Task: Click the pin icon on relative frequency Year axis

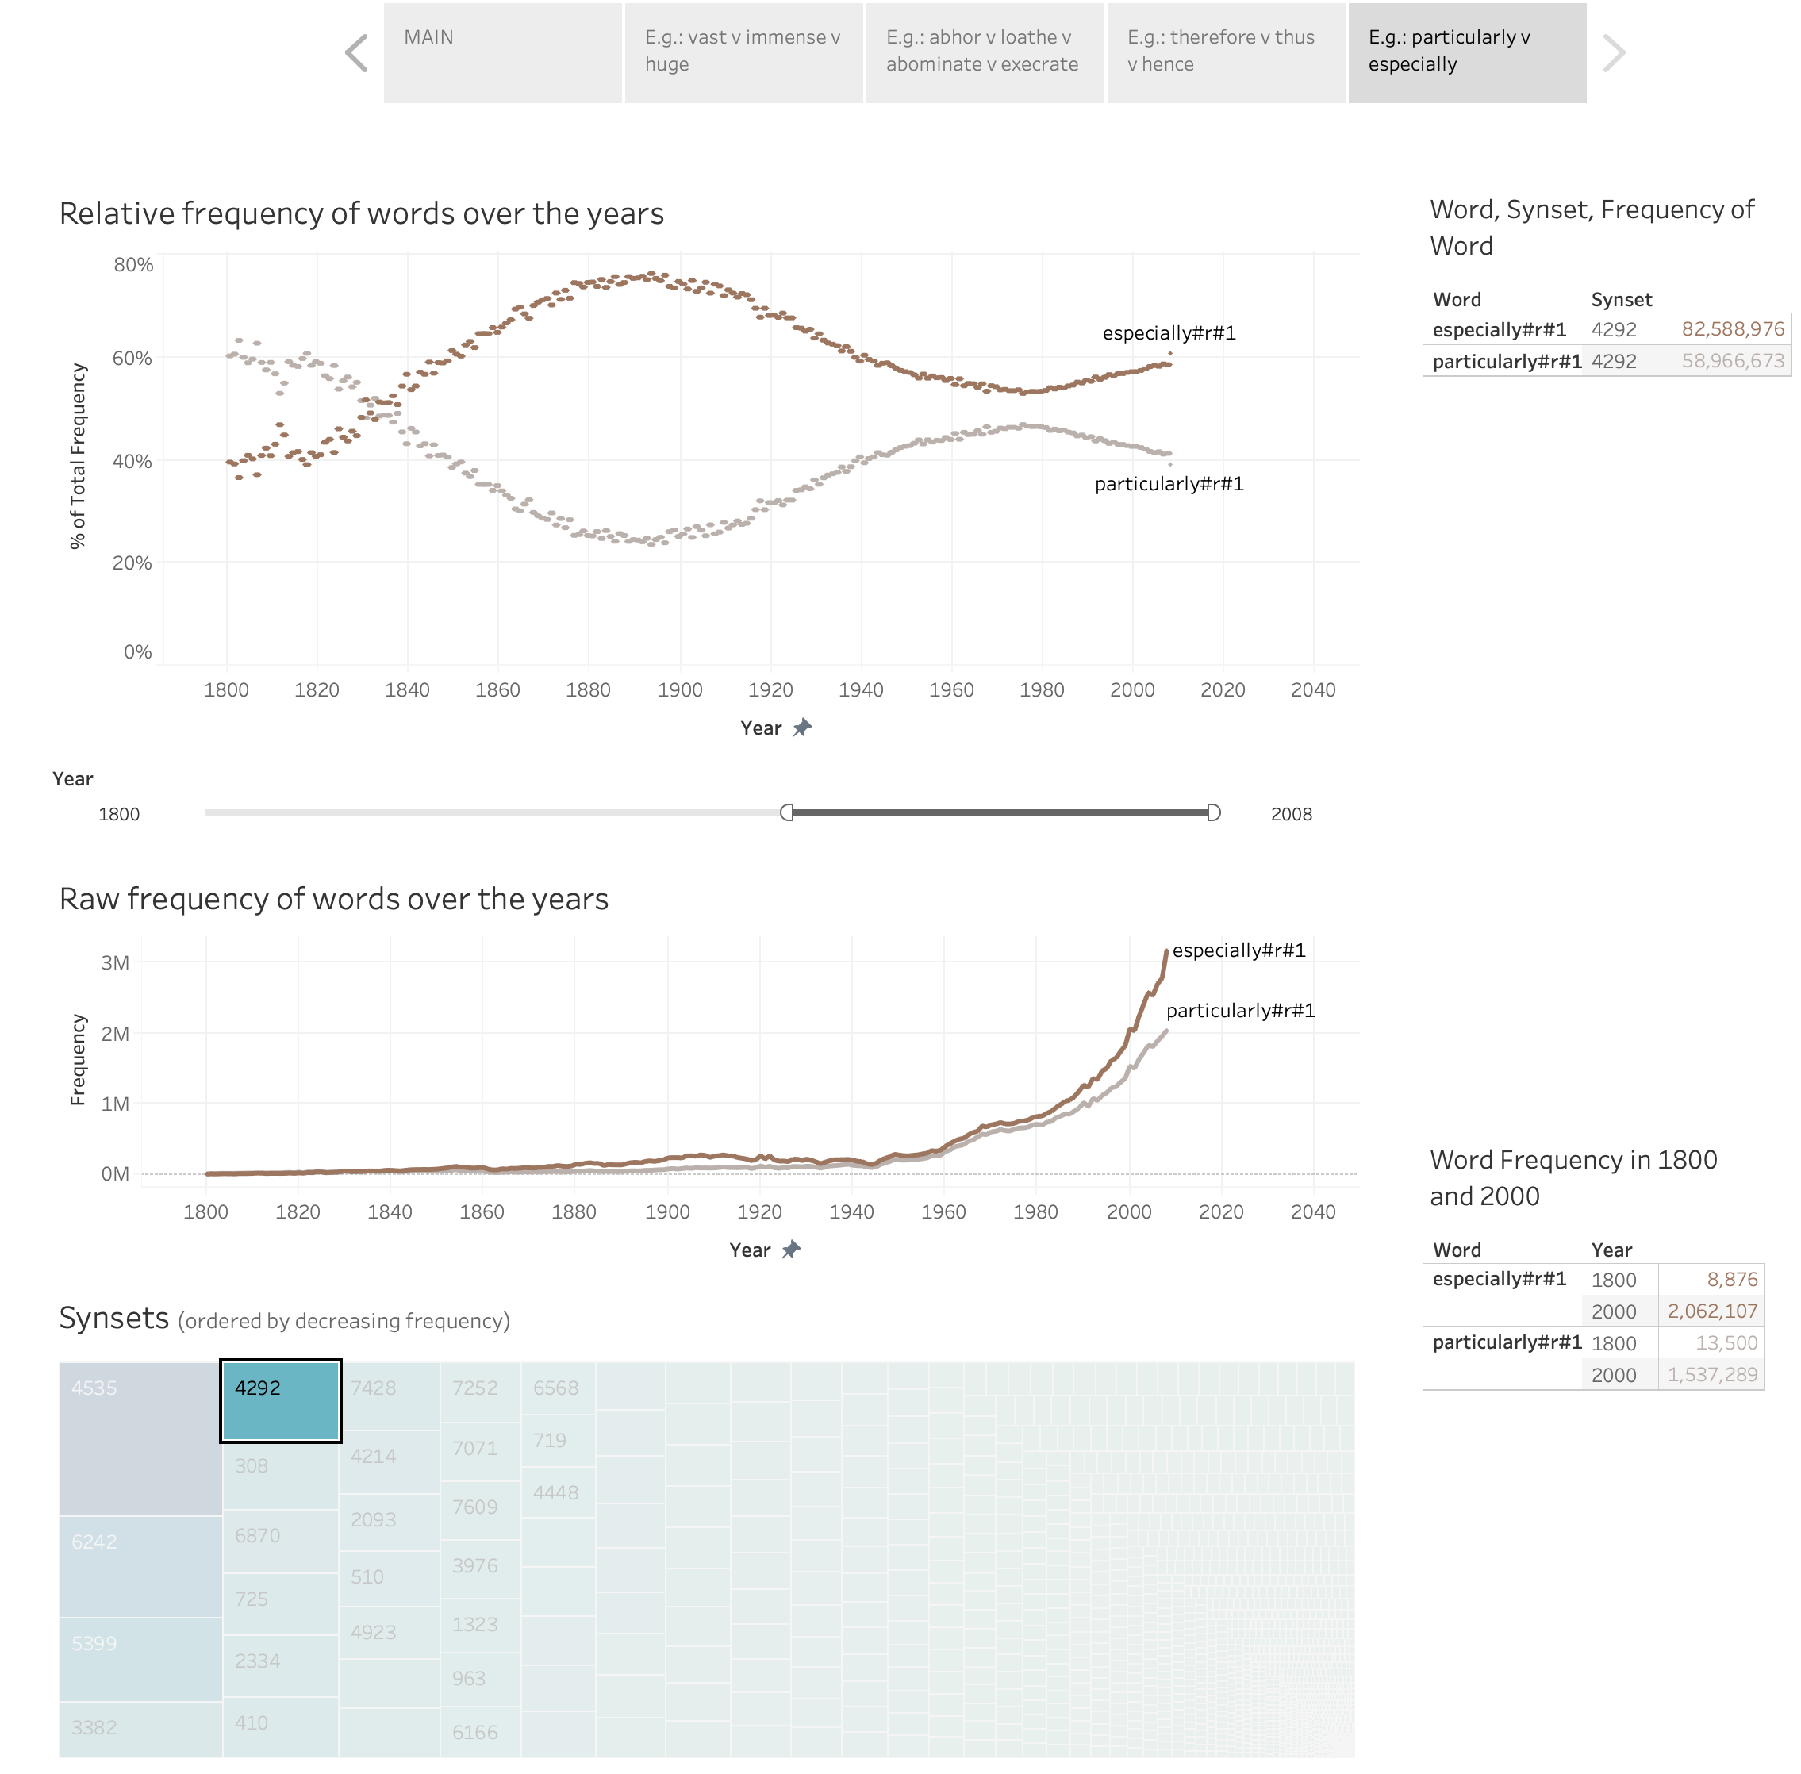Action: [801, 728]
